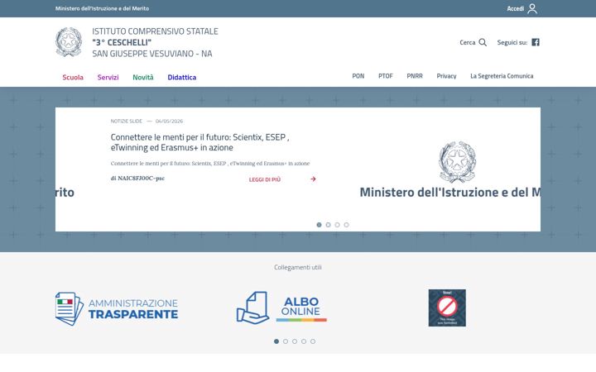The image size is (596, 372).
Task: Open the Servizi menu
Action: coord(108,77)
